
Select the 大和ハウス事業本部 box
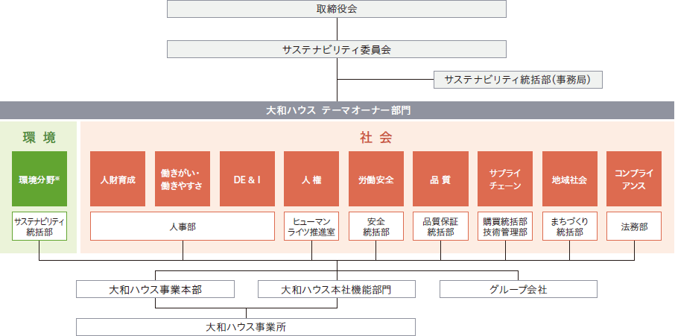156,288
